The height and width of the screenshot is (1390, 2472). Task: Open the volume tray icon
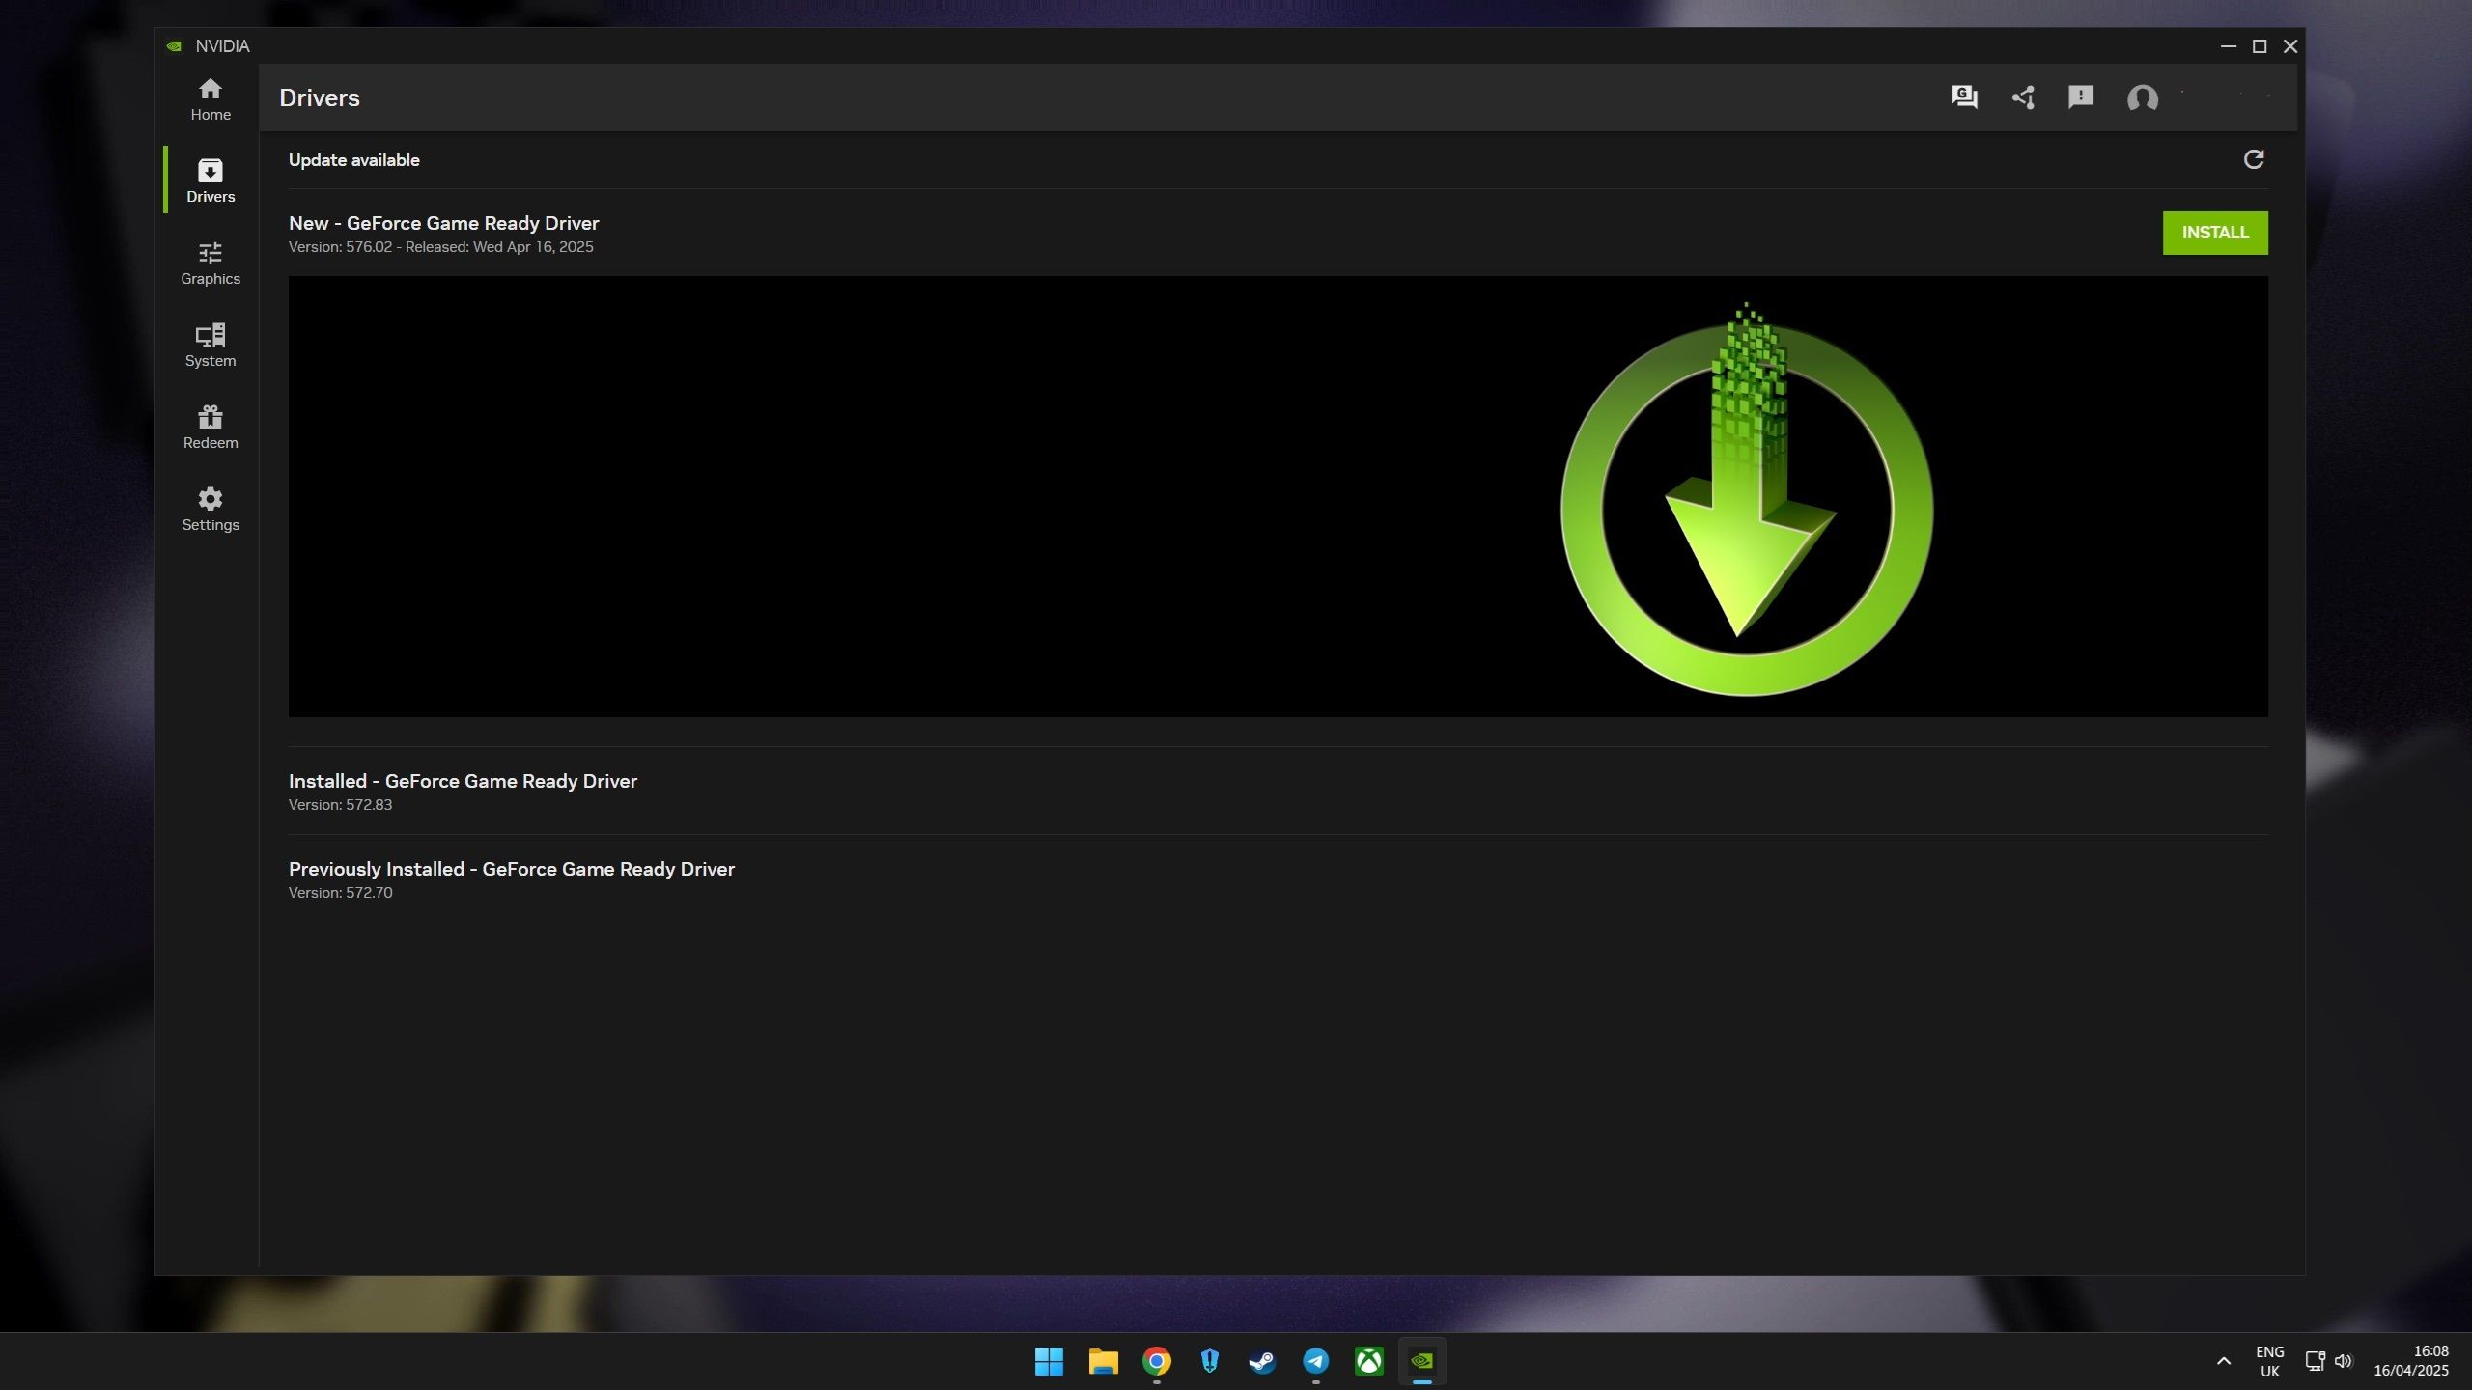pyautogui.click(x=2344, y=1361)
